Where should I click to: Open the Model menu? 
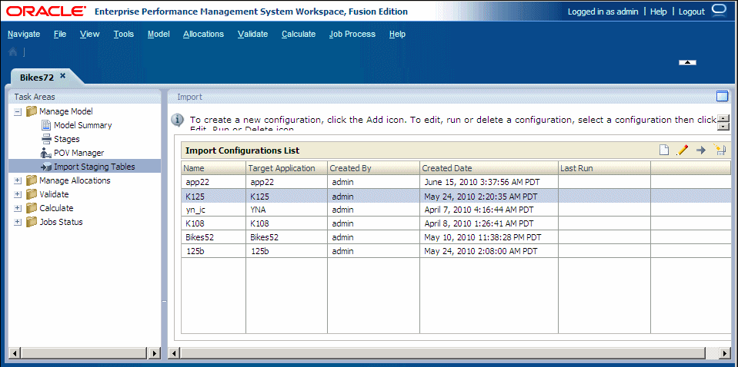159,34
